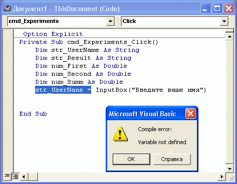Click the Dim num_Summ As Double line
The width and height of the screenshot is (237, 184).
tap(79, 82)
